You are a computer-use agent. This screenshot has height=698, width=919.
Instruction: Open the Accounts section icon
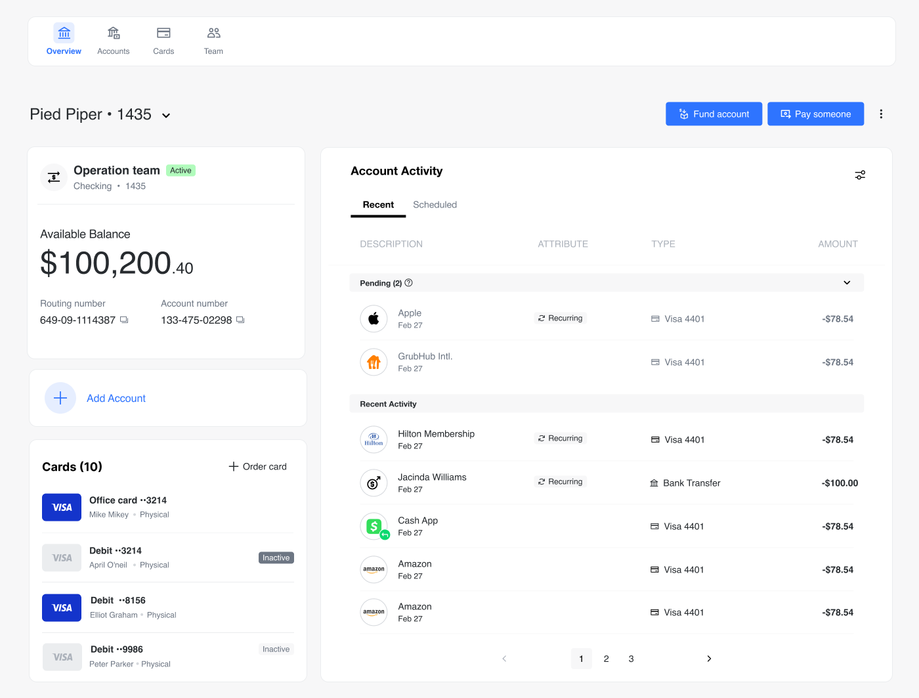click(x=113, y=32)
